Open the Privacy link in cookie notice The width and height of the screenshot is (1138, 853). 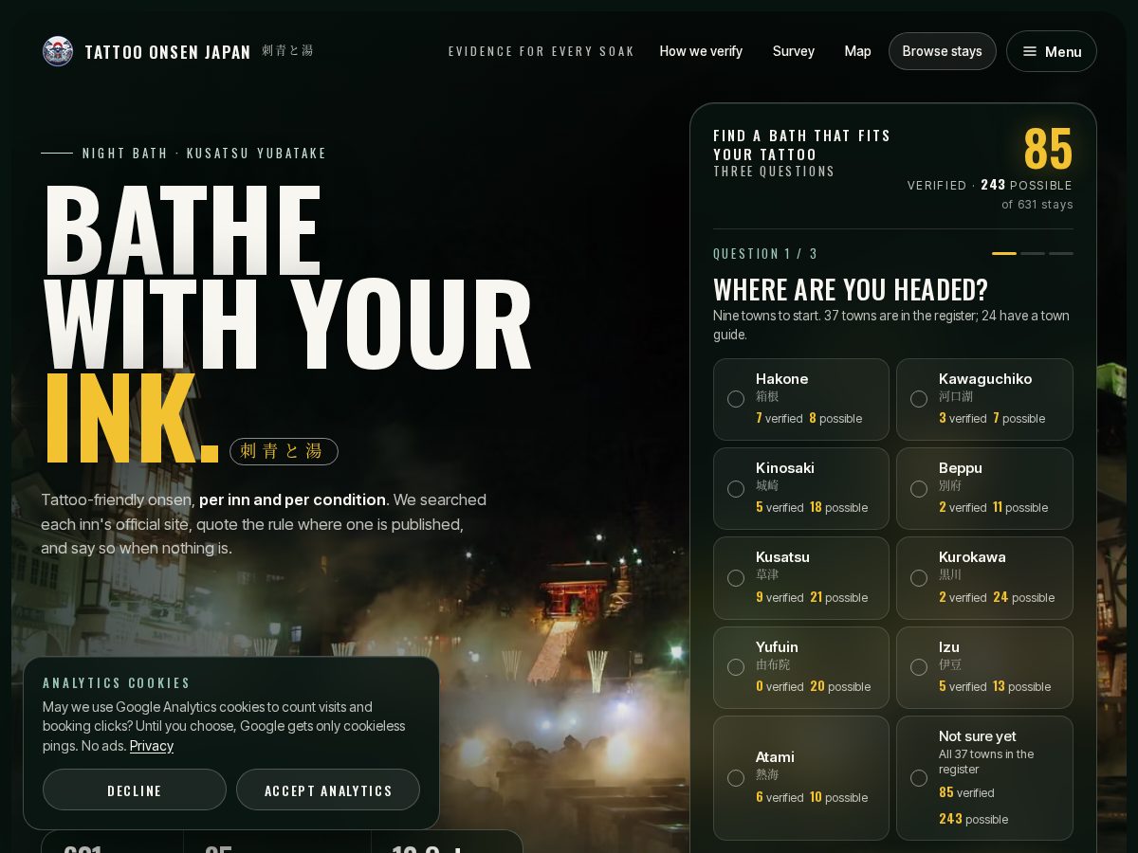[x=152, y=746]
